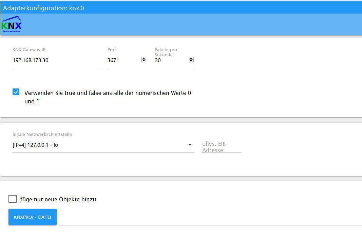Click the 'Port' label text
Viewport: 362px width, 241px height.
click(x=112, y=49)
